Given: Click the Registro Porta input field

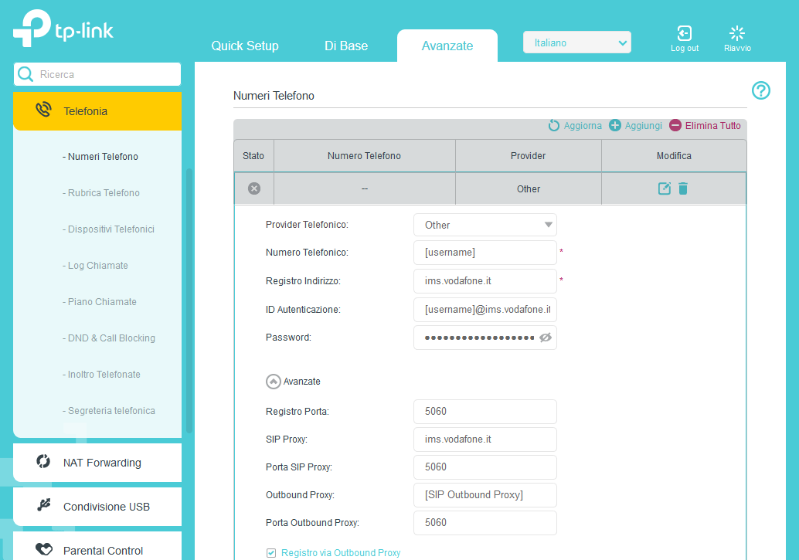Looking at the screenshot, I should 485,411.
